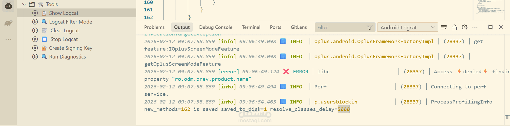Open the Android Logcat output channel dropdown
The image size is (510, 126).
[407, 27]
